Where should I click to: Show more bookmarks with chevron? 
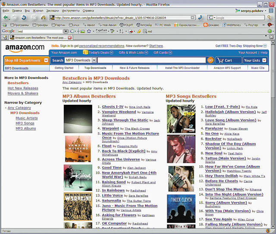[x=263, y=25]
